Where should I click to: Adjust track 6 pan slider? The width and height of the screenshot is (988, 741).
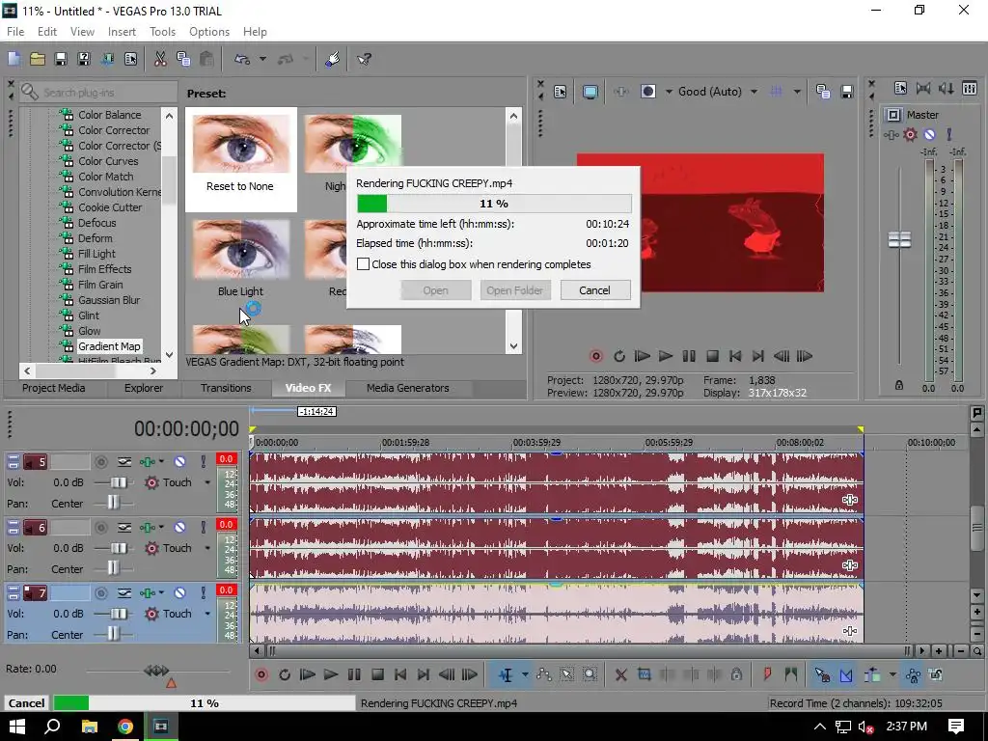coord(114,568)
